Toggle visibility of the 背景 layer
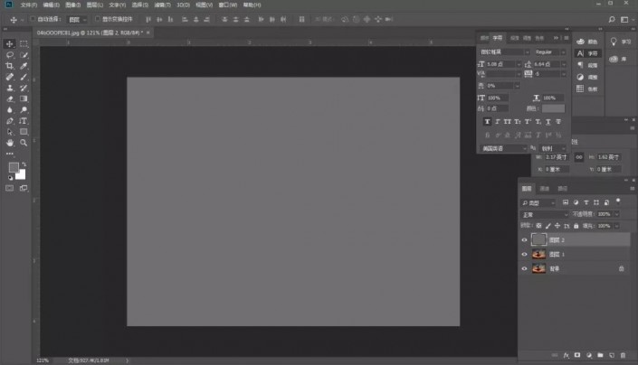The image size is (638, 365). tap(524, 268)
